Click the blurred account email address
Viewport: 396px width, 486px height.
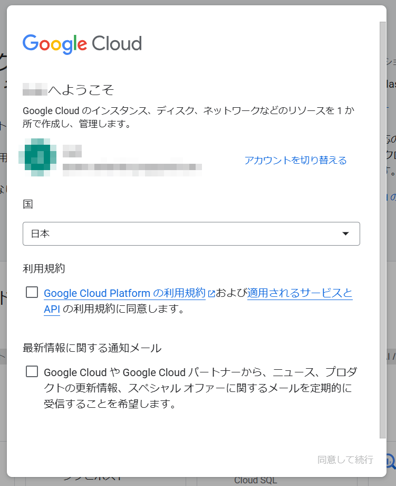point(132,169)
